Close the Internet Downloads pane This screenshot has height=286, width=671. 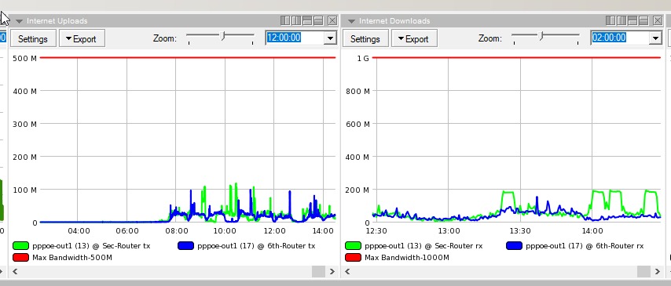(658, 20)
